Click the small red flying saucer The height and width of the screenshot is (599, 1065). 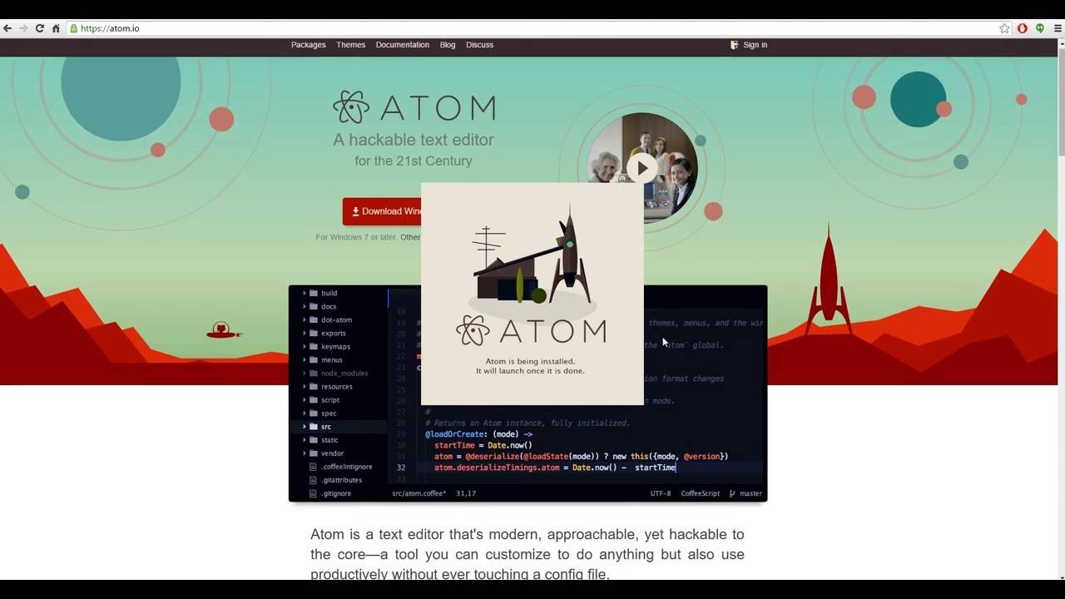[223, 330]
